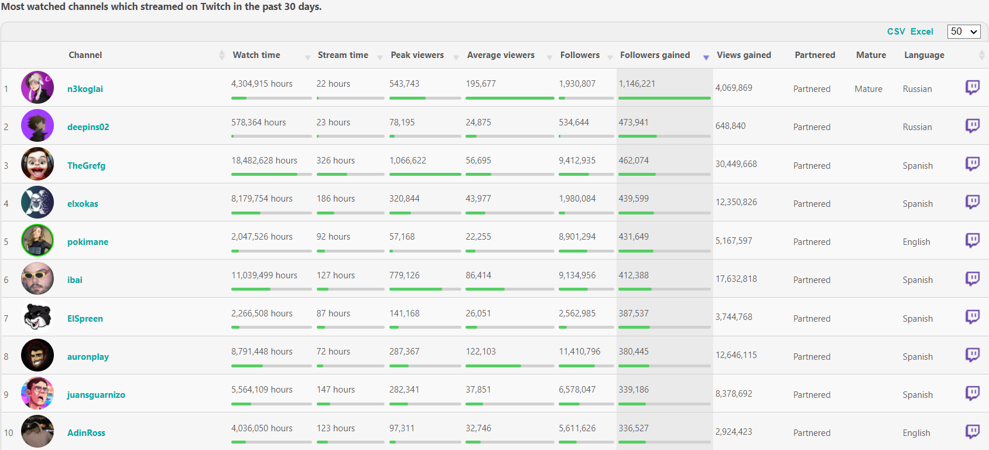Click n3koglai's avatar thumbnail
The width and height of the screenshot is (989, 450).
(x=37, y=87)
